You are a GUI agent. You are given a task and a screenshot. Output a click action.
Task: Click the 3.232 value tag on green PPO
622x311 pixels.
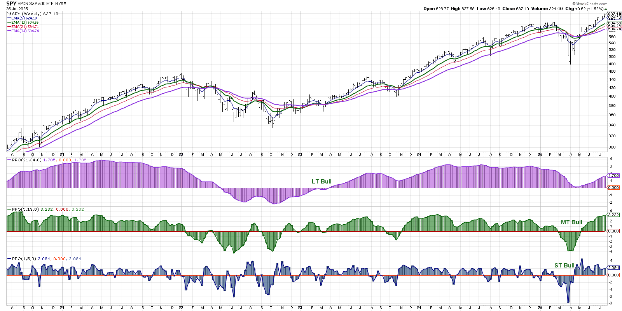pos(613,215)
